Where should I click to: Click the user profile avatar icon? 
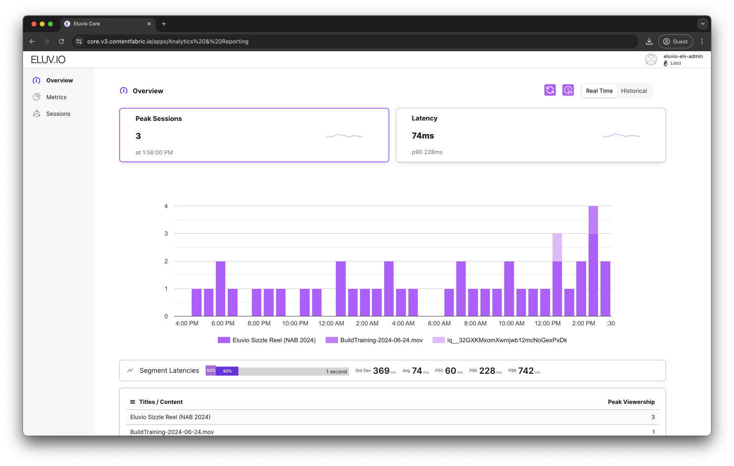point(651,59)
